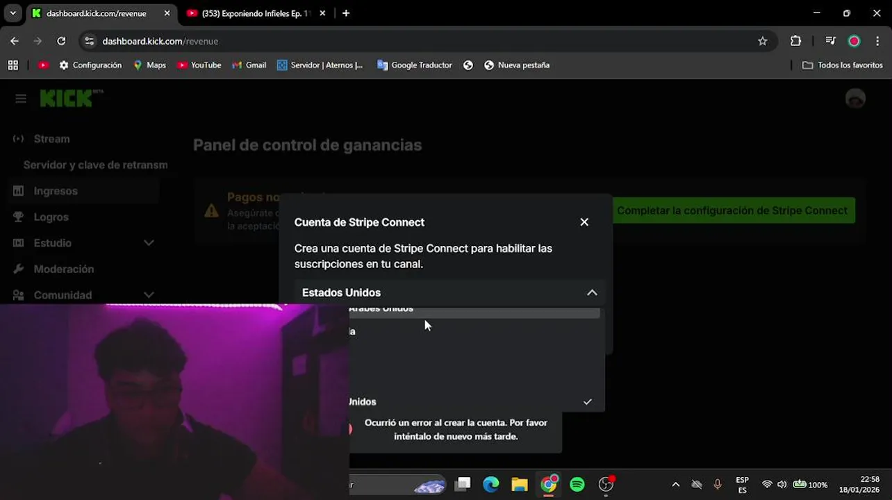Open the Gmail bookmark
This screenshot has height=500, width=892.
pyautogui.click(x=249, y=65)
